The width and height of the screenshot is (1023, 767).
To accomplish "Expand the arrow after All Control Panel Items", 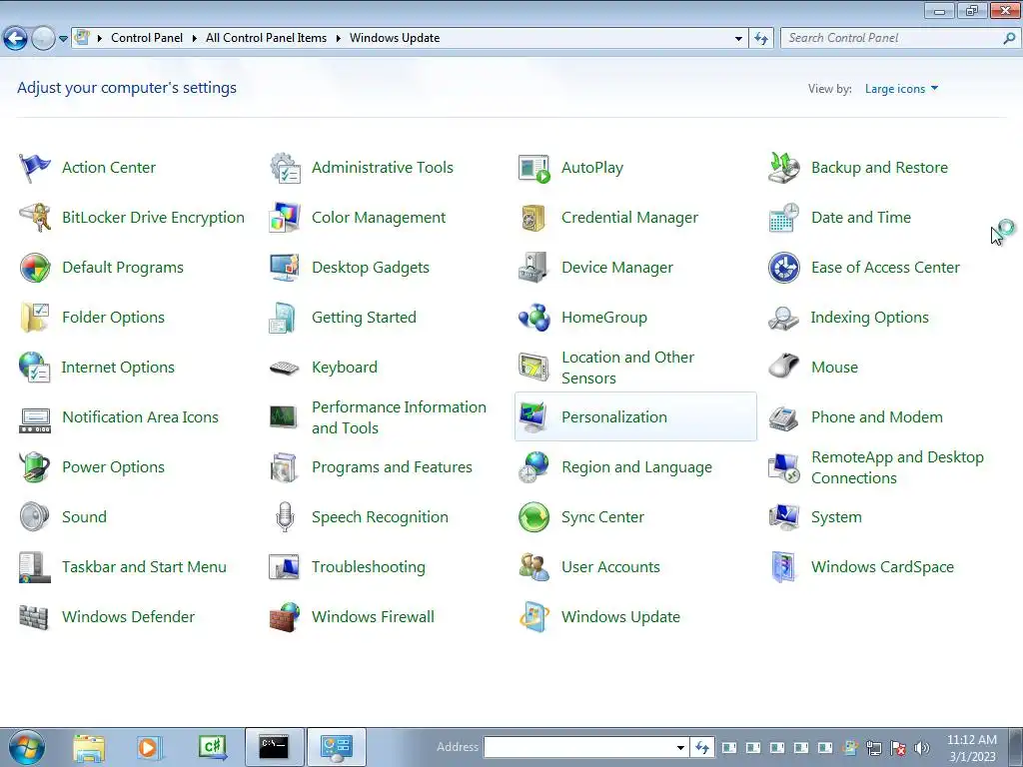I will coord(338,39).
